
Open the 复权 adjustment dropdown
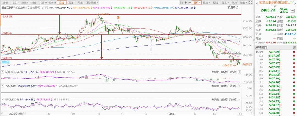[x=197, y=3]
